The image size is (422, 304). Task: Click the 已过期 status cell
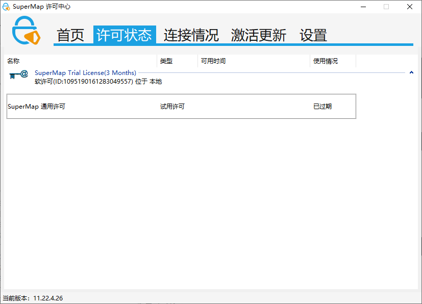322,107
